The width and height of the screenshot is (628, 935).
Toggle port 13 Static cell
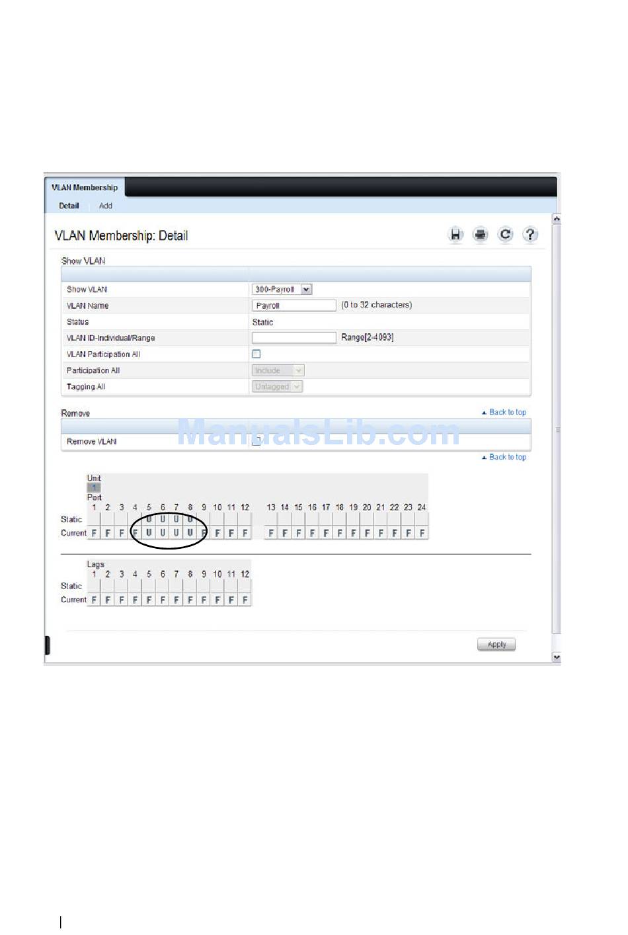click(x=271, y=519)
